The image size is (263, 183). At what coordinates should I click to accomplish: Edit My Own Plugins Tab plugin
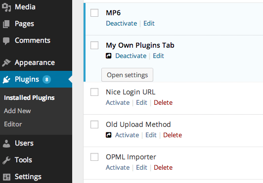[158, 56]
